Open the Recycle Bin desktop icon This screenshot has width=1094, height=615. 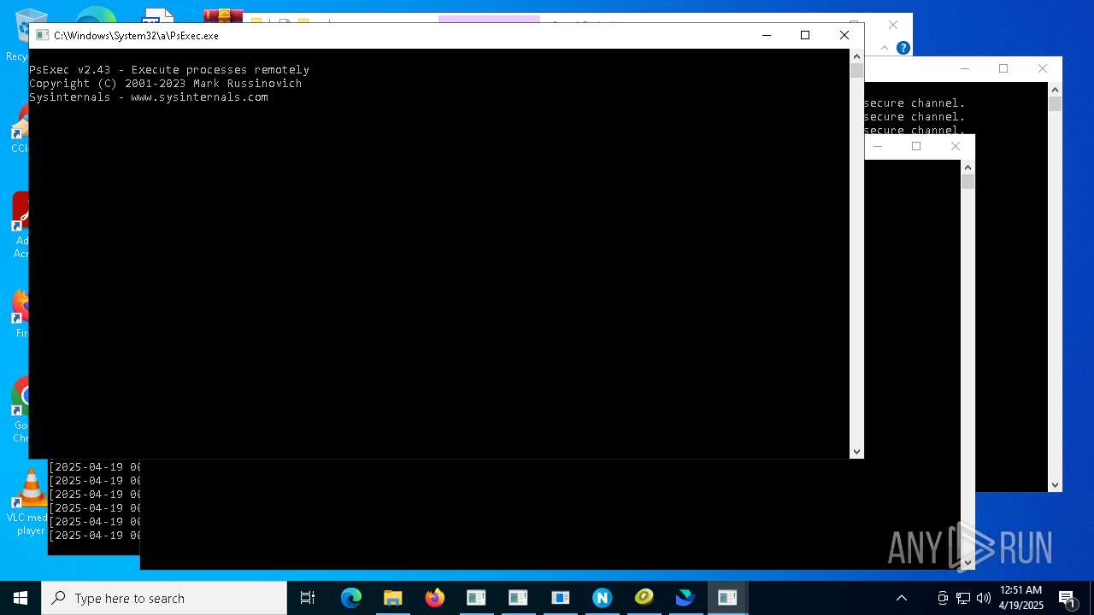(x=17, y=36)
